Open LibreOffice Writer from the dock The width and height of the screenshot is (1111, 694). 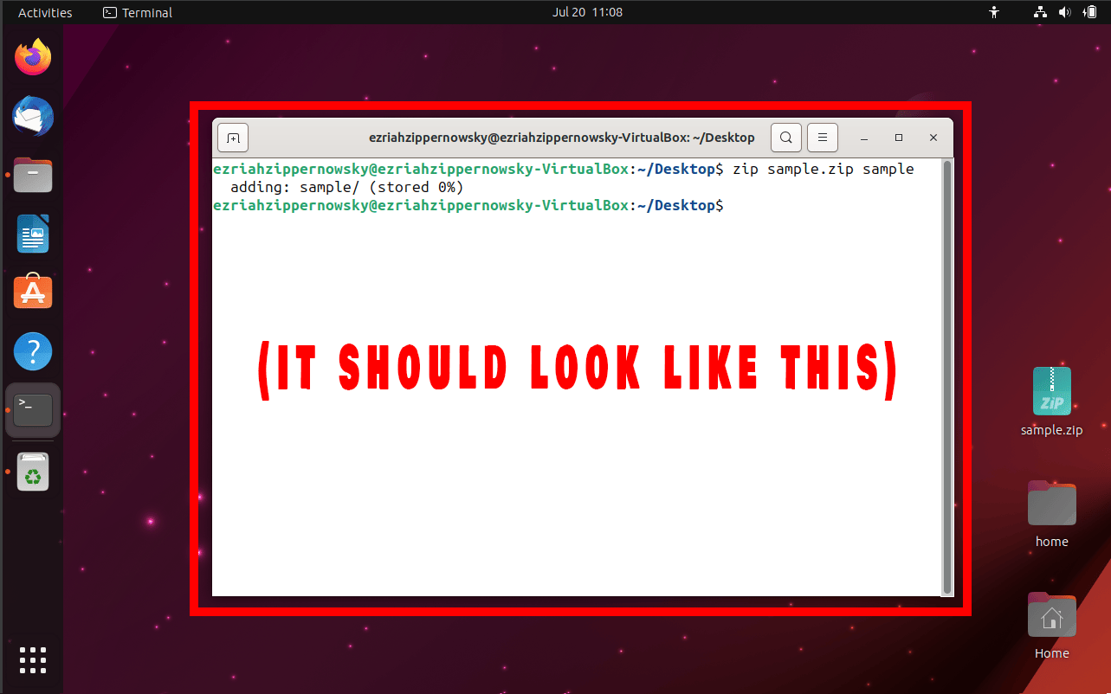tap(32, 233)
